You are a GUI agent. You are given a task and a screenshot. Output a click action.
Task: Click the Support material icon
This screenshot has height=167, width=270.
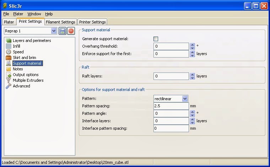tap(9, 63)
